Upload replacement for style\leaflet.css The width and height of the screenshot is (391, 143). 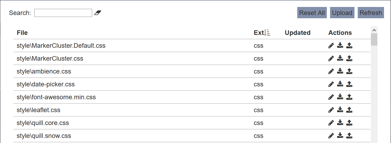pos(349,110)
